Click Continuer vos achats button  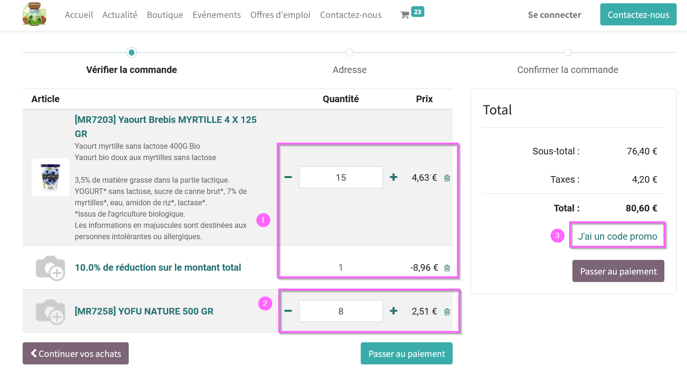pyautogui.click(x=75, y=354)
